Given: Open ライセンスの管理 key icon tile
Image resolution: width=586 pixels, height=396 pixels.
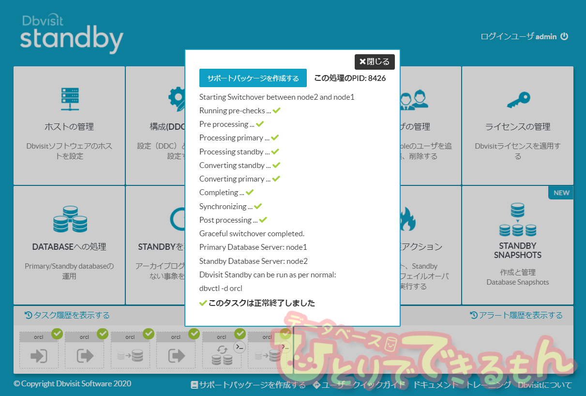Looking at the screenshot, I should click(x=518, y=100).
